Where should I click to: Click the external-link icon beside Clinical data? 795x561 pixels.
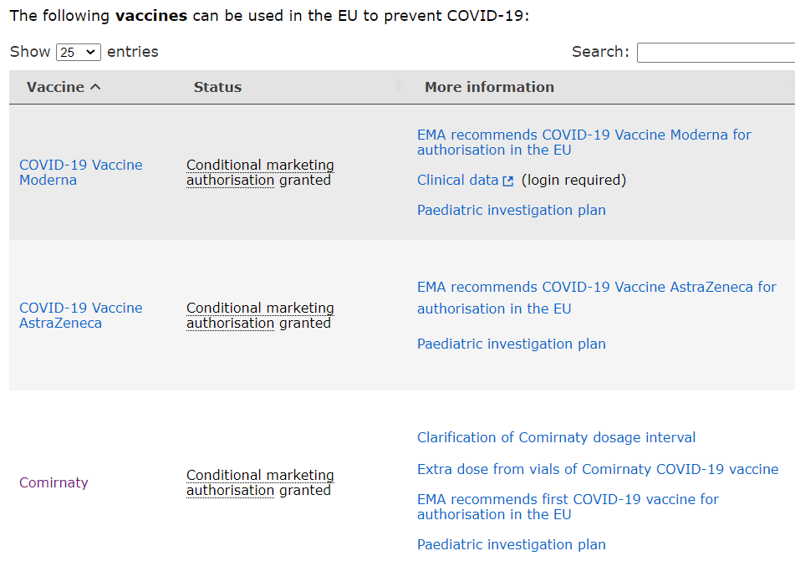point(508,181)
